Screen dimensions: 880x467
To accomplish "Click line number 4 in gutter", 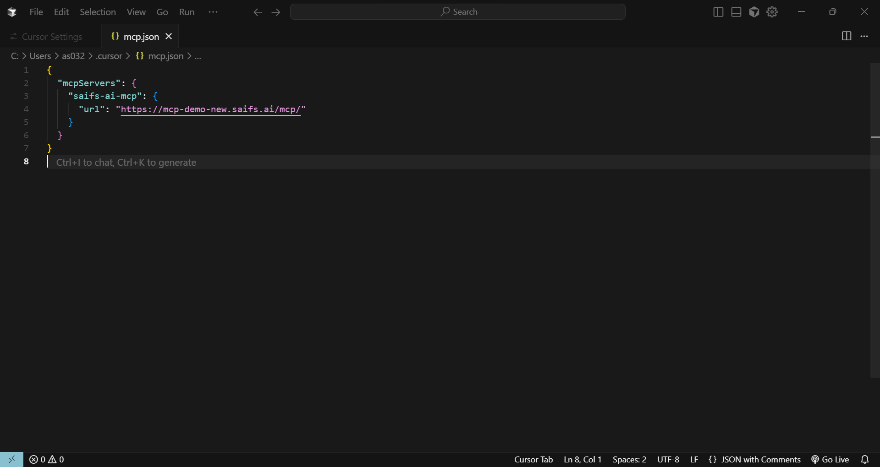I will (x=26, y=109).
